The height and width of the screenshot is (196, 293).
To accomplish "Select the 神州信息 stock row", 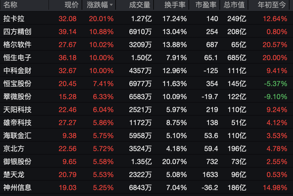I will point(18,187).
